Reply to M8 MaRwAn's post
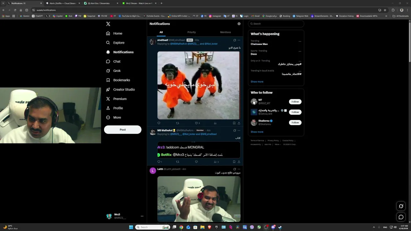411x231 pixels. [160, 162]
